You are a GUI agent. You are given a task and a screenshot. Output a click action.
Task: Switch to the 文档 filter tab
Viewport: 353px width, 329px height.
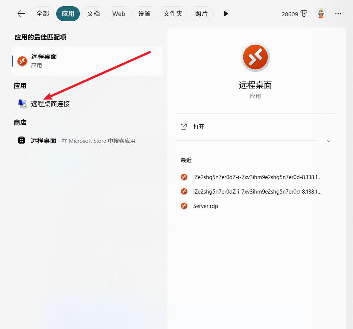94,14
